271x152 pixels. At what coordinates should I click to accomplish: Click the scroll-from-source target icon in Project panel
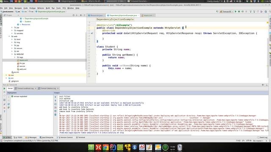(73, 15)
